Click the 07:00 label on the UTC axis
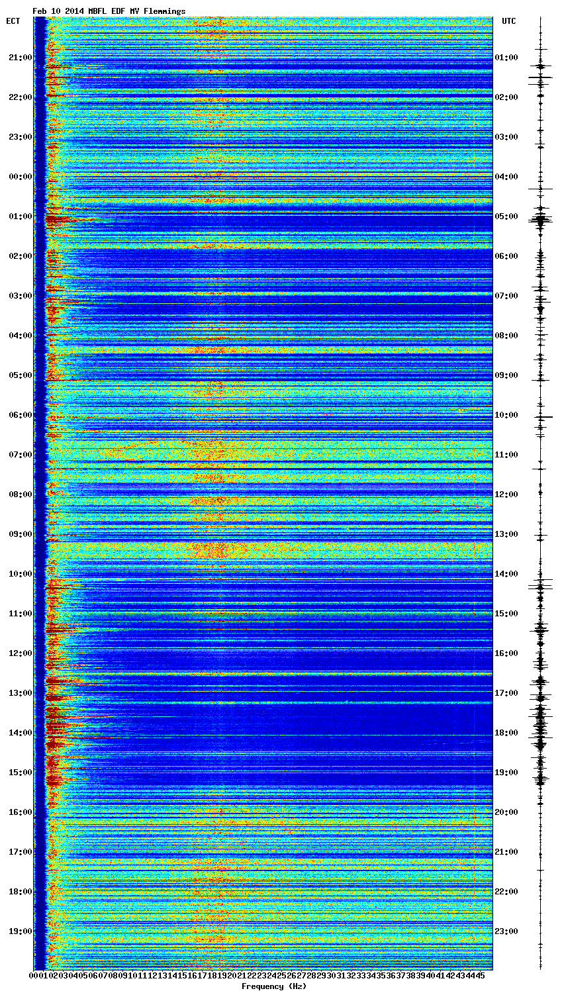Viewport: 564px width, 993px height. (506, 296)
